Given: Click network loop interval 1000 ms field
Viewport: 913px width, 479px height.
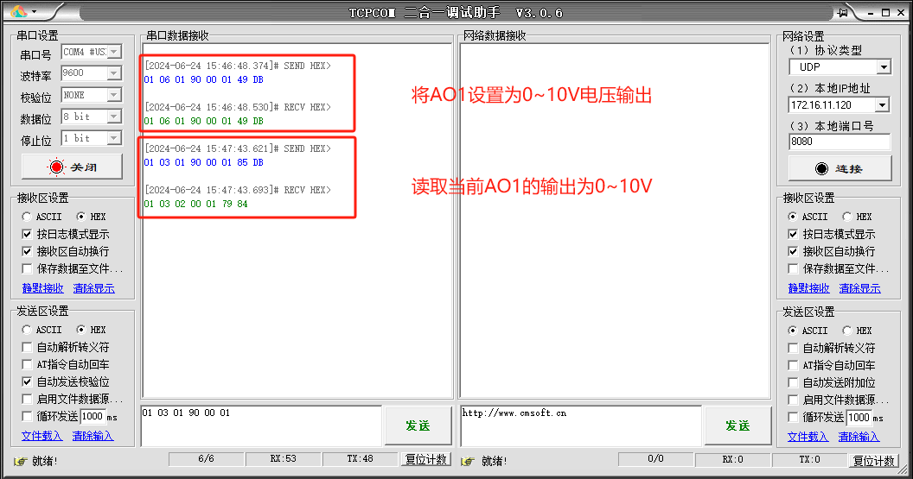Looking at the screenshot, I should click(859, 418).
